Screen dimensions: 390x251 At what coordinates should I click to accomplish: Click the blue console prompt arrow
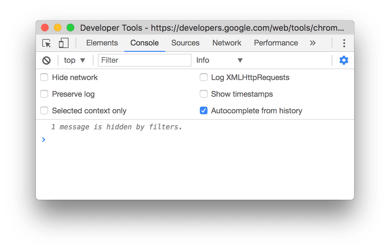44,140
